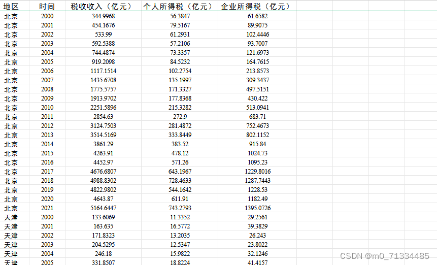Image resolution: width=437 pixels, height=265 pixels.
Task: Click the cell 1095.23
Action: point(257,162)
